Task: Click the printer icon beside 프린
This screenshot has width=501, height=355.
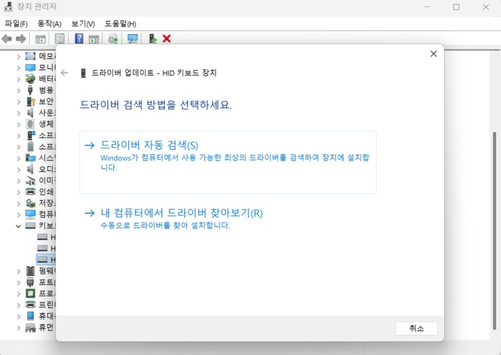Action: 31,305
